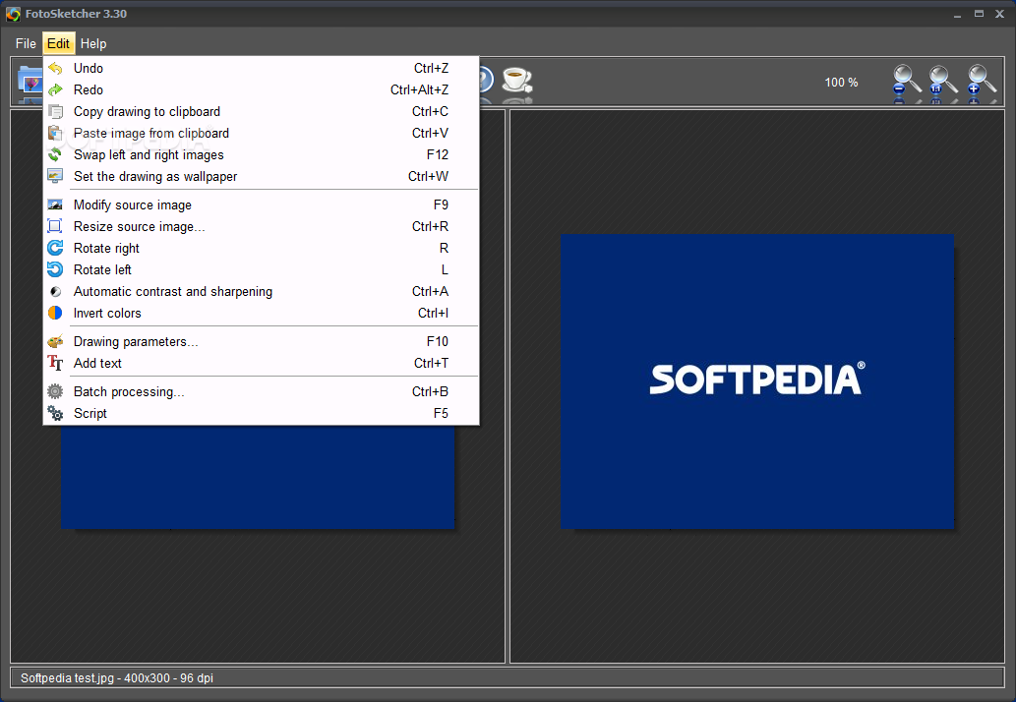
Task: Click the FotoSketcher title bar logo
Action: (13, 14)
